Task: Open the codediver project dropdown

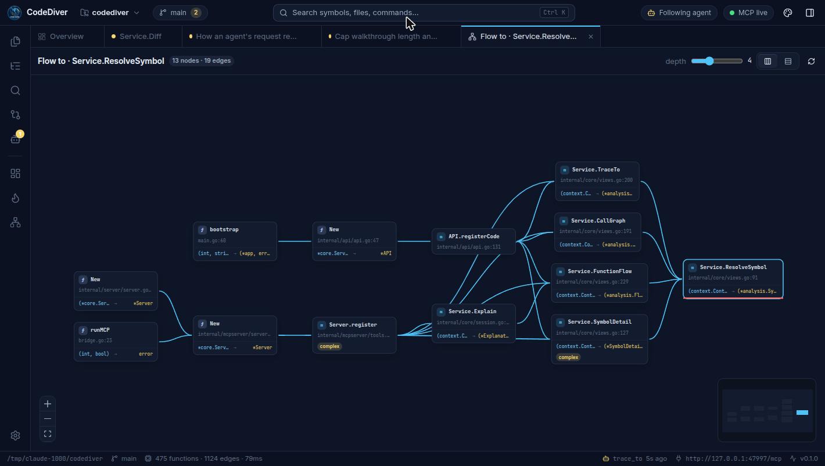Action: click(x=110, y=12)
